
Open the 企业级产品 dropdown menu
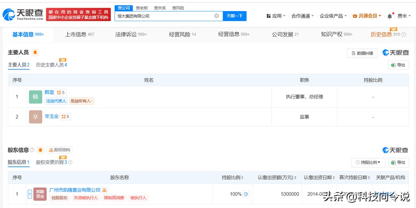[x=333, y=16]
